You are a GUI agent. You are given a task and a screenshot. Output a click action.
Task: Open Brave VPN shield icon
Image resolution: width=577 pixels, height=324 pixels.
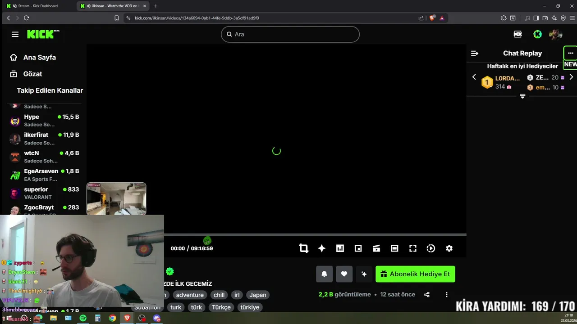tap(563, 18)
